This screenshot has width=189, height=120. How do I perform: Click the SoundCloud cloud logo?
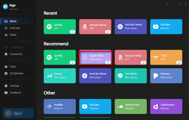tap(120, 107)
